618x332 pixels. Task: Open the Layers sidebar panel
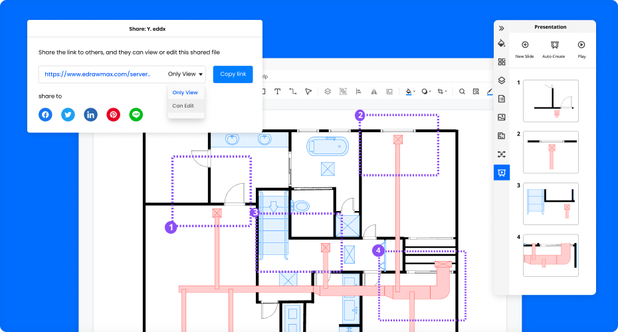click(501, 80)
